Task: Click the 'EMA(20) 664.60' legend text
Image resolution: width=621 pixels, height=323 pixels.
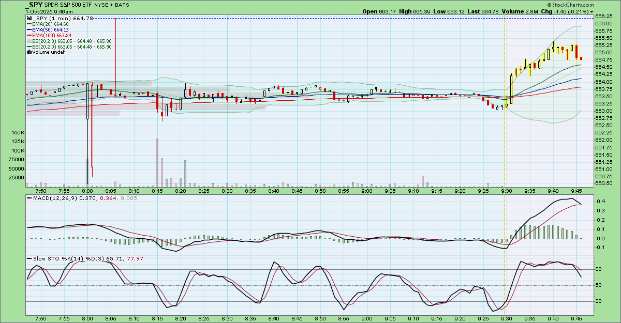Action: coord(50,24)
